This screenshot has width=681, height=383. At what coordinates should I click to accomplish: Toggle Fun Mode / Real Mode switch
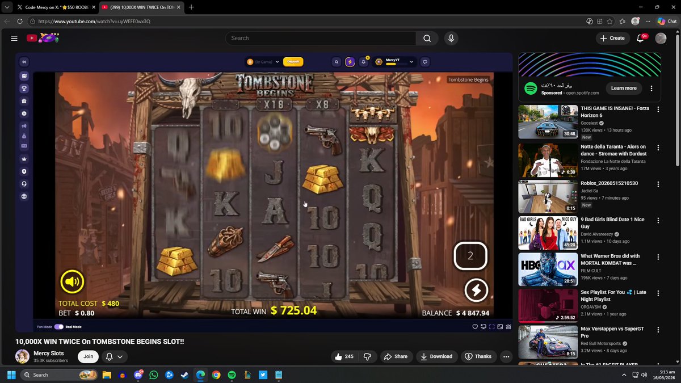[59, 327]
